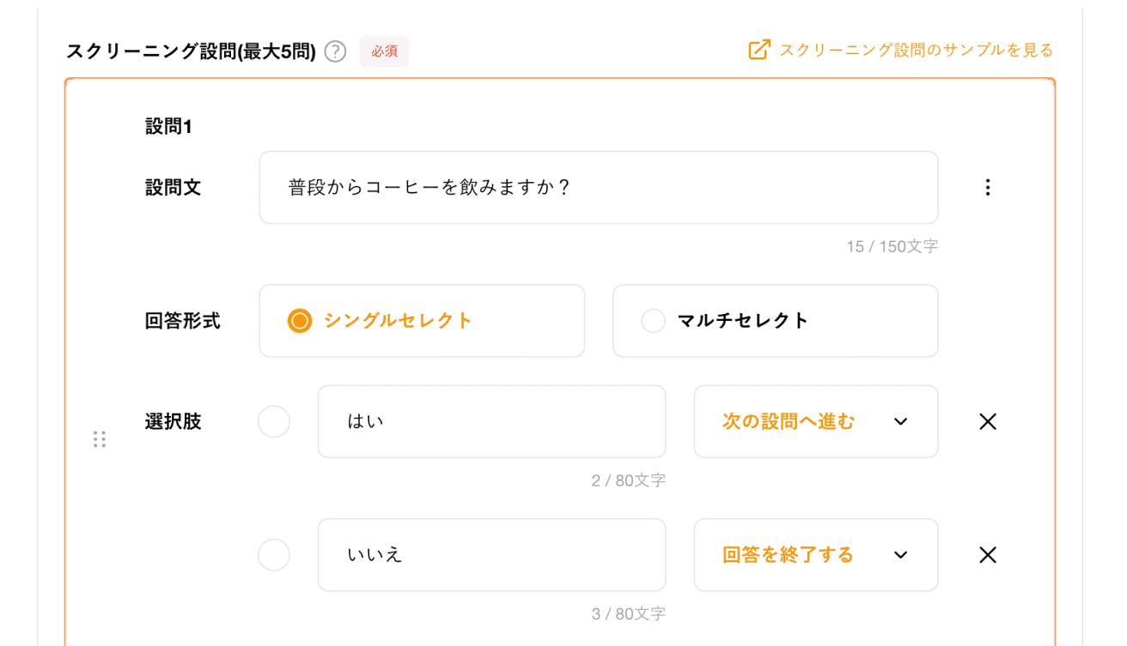Click the drag handle beside 選択肢
Viewport: 1127px width, 646px height.
(x=100, y=438)
